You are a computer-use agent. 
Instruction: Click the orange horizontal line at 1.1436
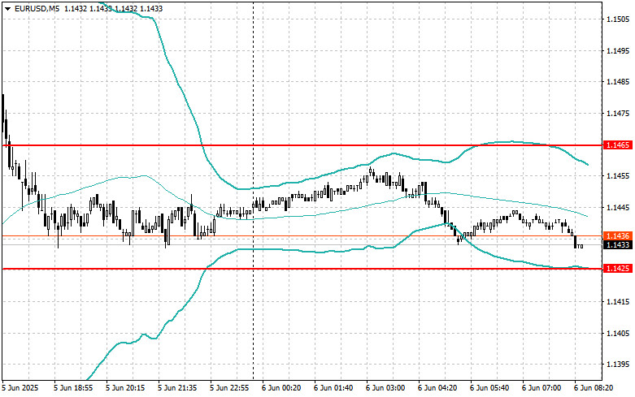click(302, 235)
